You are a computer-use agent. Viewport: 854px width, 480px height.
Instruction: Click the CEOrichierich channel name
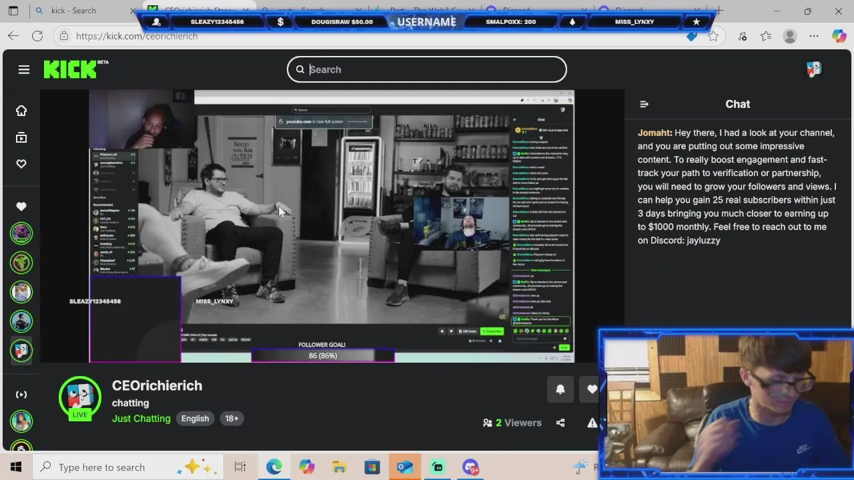coord(157,385)
